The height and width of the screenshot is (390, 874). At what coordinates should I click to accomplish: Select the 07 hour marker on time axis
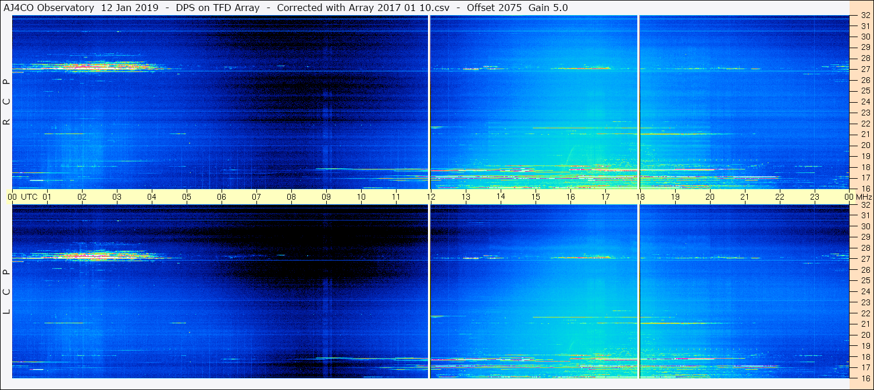(x=256, y=197)
